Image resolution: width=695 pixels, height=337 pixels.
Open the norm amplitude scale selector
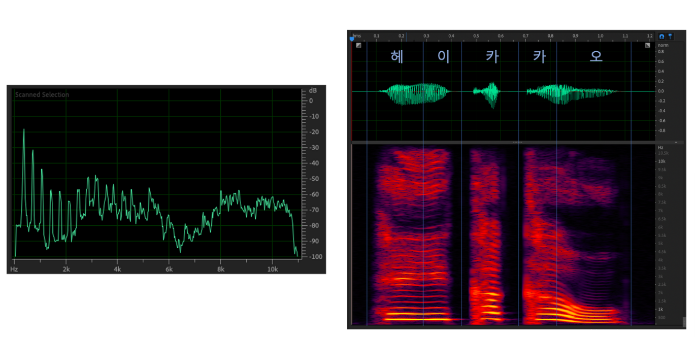click(664, 45)
